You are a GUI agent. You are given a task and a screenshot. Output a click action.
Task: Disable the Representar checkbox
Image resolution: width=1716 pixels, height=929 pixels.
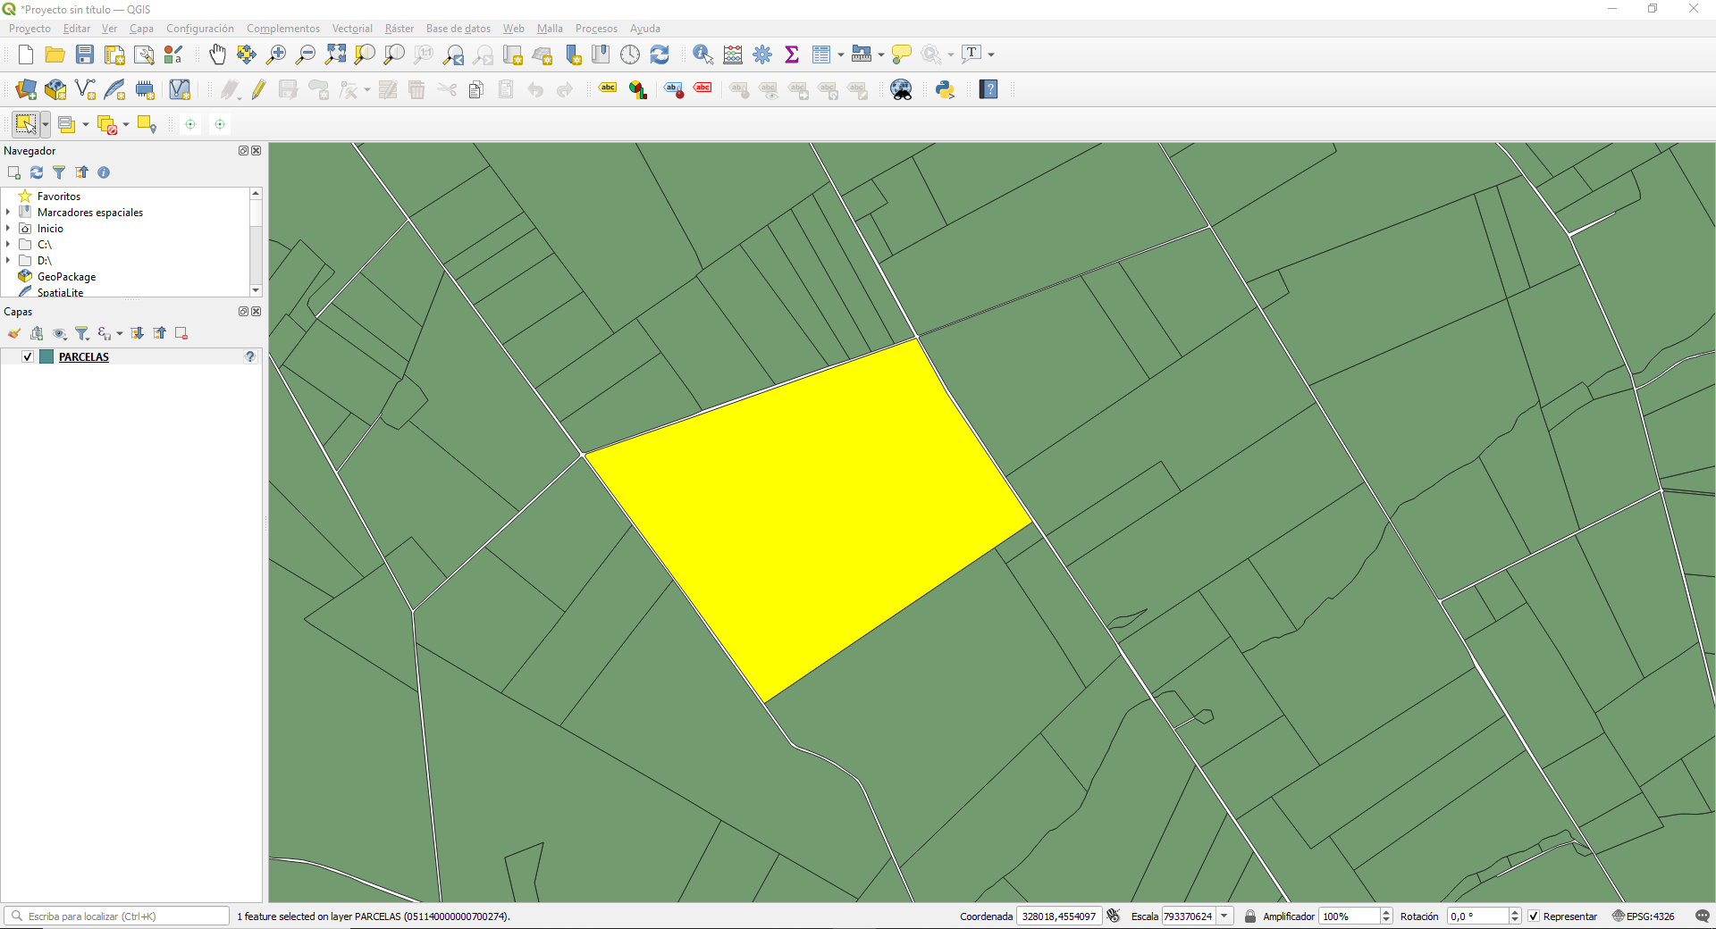1533,916
